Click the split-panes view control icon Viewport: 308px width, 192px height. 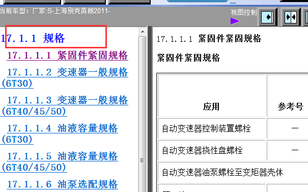tap(291, 17)
